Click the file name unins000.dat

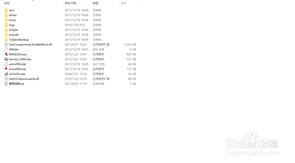(x=17, y=64)
